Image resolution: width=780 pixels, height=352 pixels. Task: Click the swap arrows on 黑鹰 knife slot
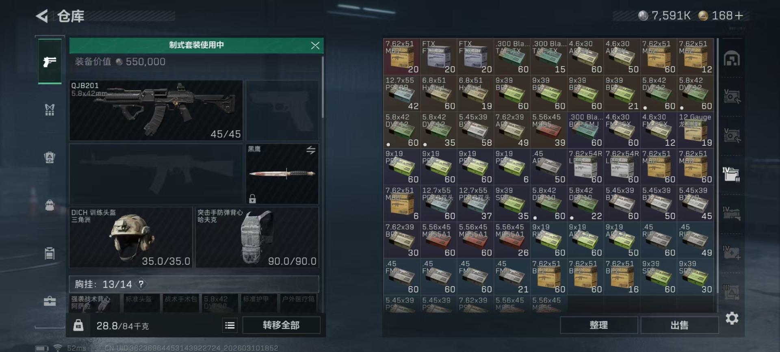tap(311, 150)
